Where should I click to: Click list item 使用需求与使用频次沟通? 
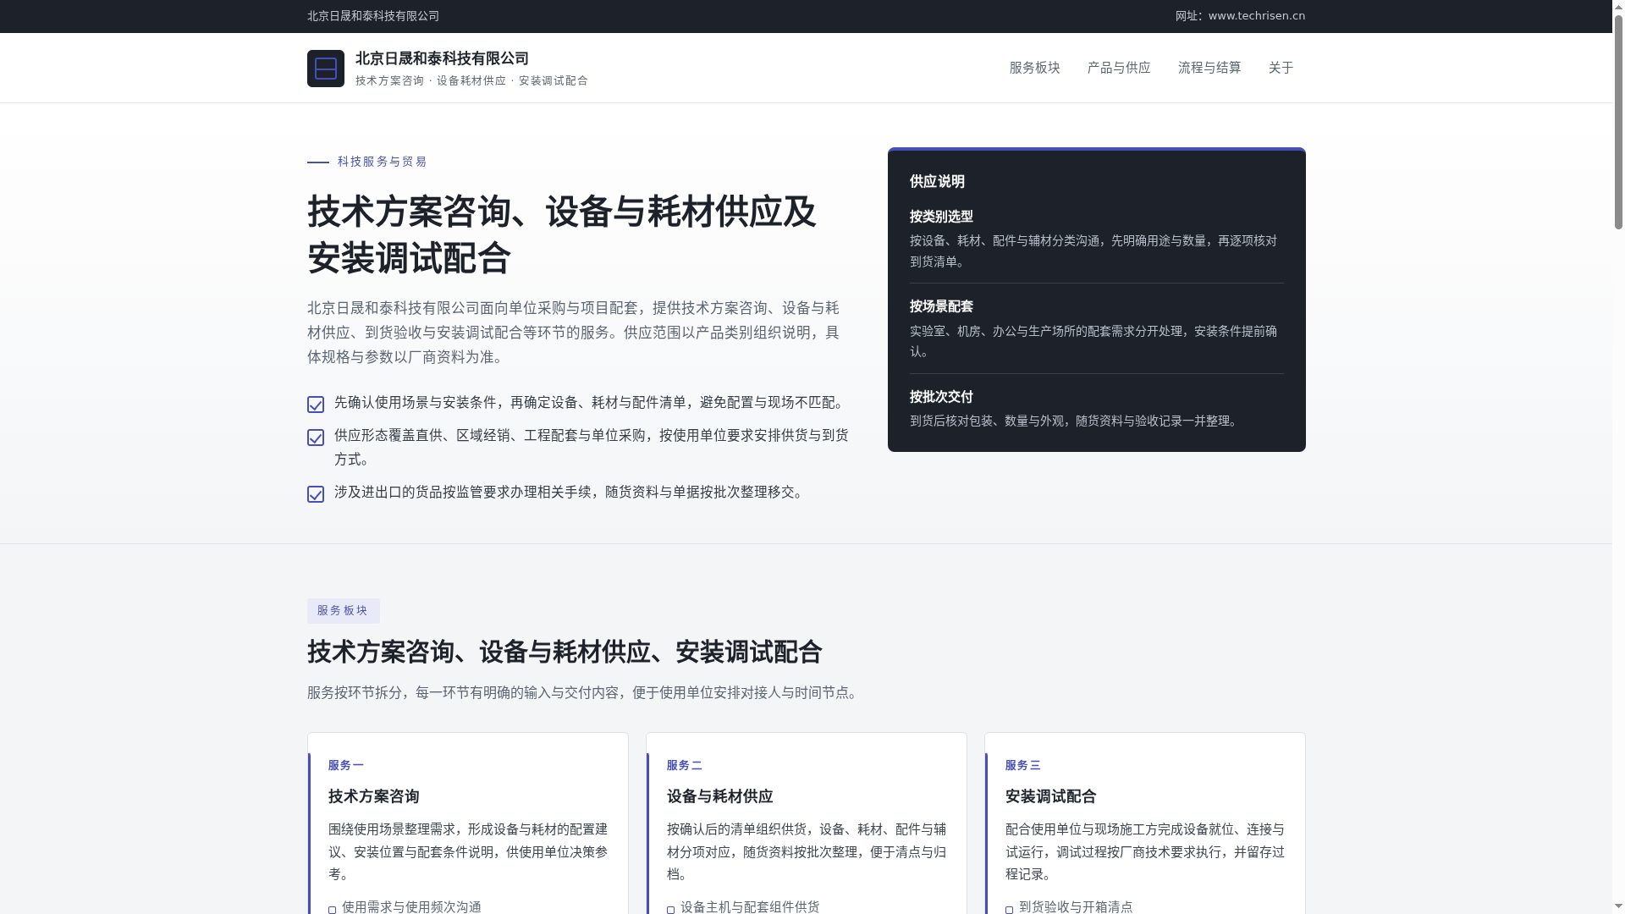(411, 907)
